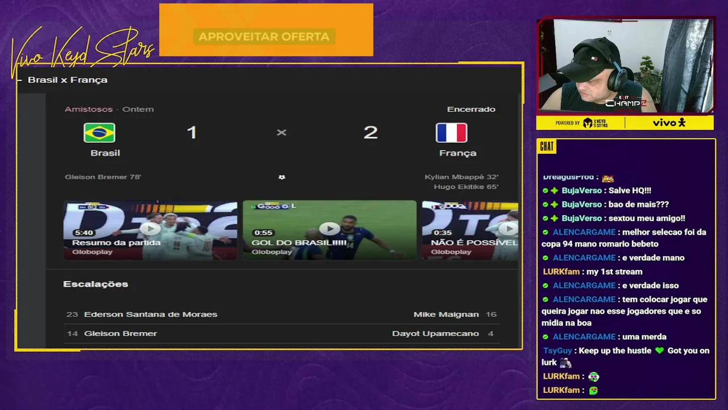The height and width of the screenshot is (410, 728).
Task: Click the France flag icon
Action: tap(452, 133)
